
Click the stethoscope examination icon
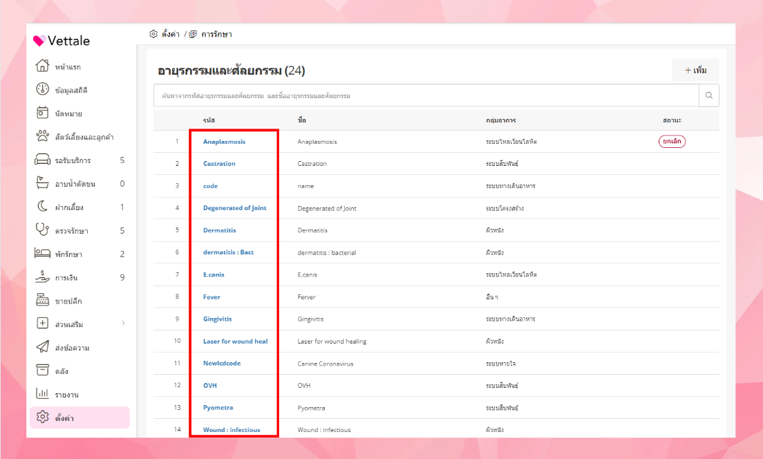[42, 230]
